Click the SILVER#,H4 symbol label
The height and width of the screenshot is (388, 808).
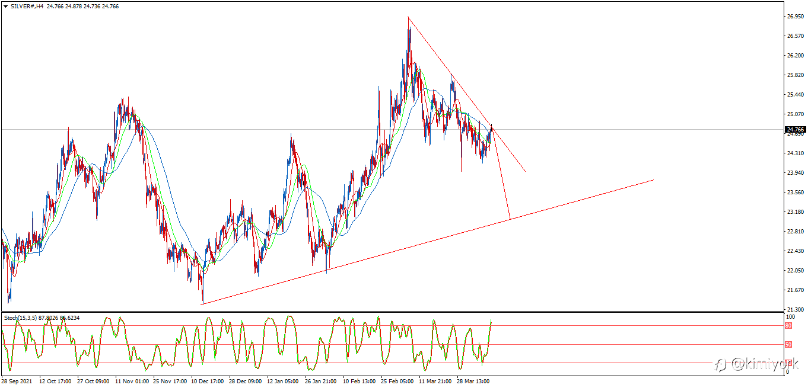[x=27, y=5]
